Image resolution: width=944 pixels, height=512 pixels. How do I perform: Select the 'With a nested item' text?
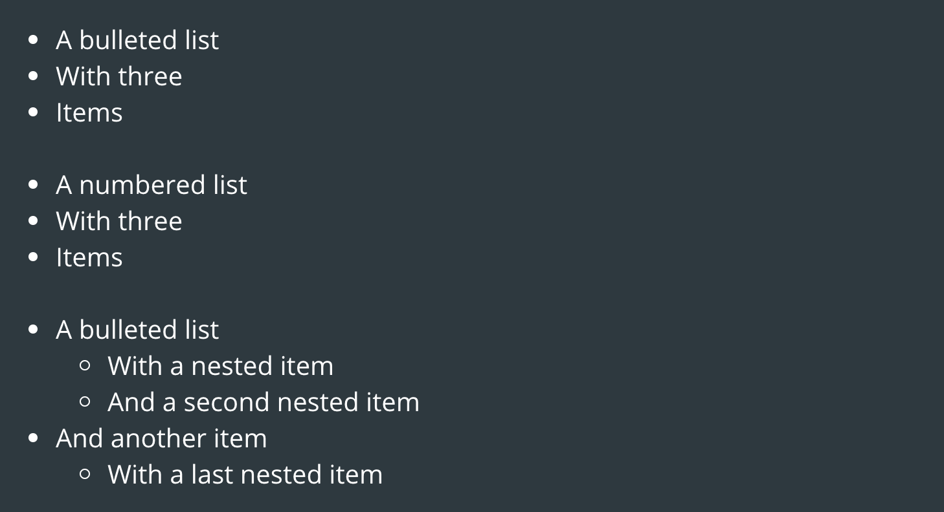tap(220, 366)
